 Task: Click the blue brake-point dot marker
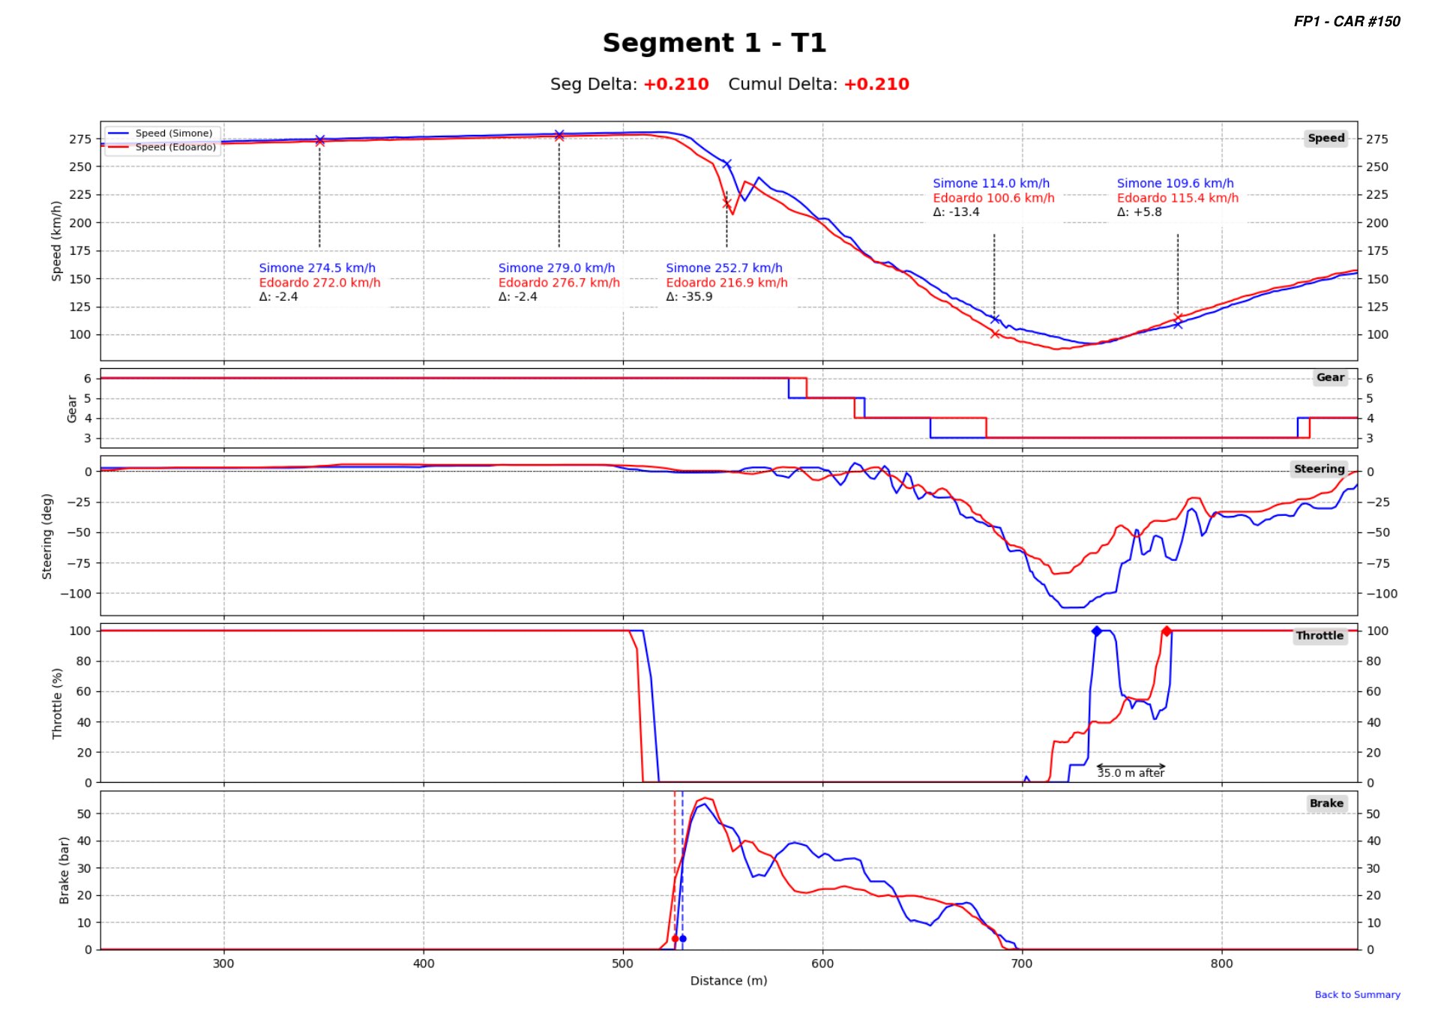(682, 939)
